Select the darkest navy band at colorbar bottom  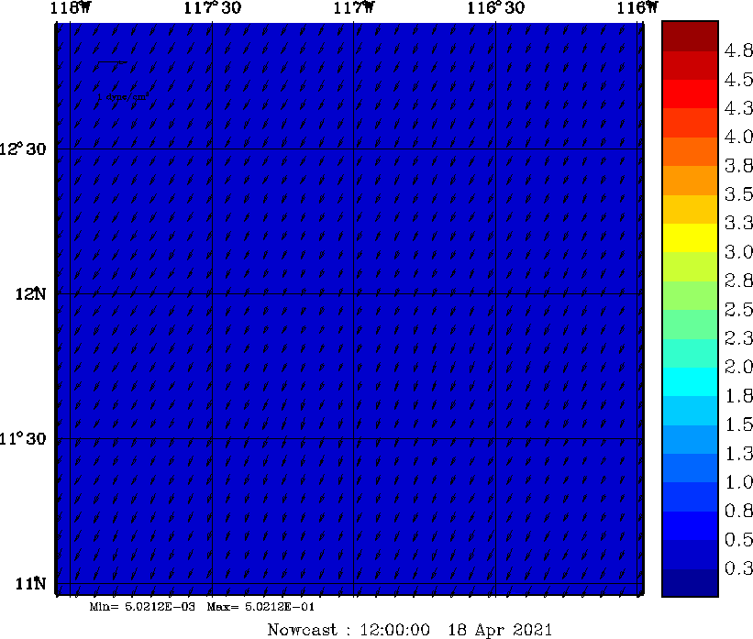coord(686,582)
